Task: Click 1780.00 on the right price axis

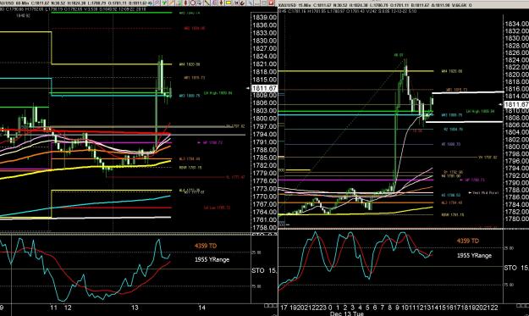Action: [x=516, y=219]
